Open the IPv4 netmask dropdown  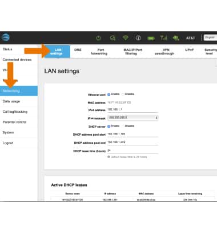tap(133, 117)
